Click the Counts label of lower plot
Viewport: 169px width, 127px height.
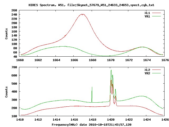(6, 92)
